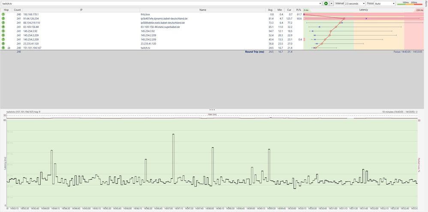Screen dimensions: 428x212
Task: Click the green start trace play button
Action: click(x=326, y=3)
